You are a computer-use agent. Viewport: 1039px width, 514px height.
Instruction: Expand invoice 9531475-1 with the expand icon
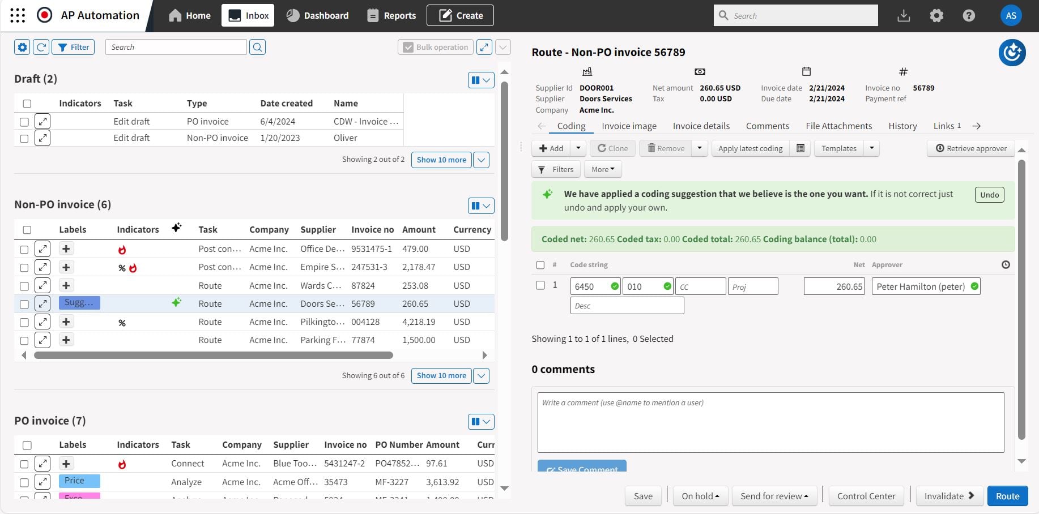42,249
